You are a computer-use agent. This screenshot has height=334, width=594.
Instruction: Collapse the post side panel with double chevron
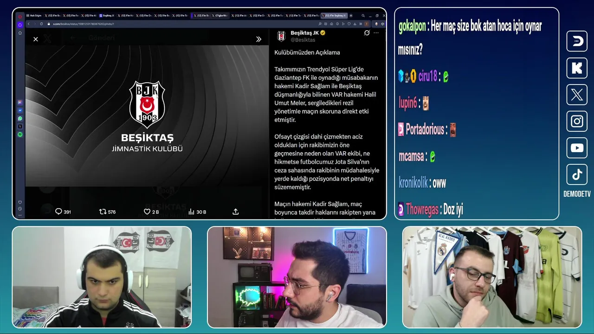258,39
